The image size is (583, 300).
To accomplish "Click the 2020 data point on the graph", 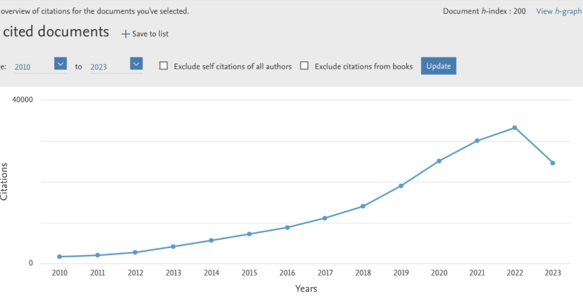I will pos(439,161).
